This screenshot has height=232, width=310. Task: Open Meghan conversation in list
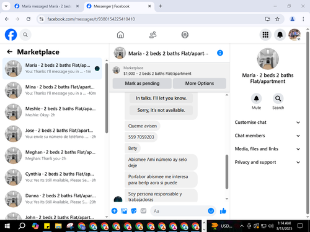52,155
